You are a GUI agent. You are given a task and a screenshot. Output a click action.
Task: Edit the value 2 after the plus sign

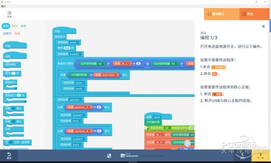138,63
